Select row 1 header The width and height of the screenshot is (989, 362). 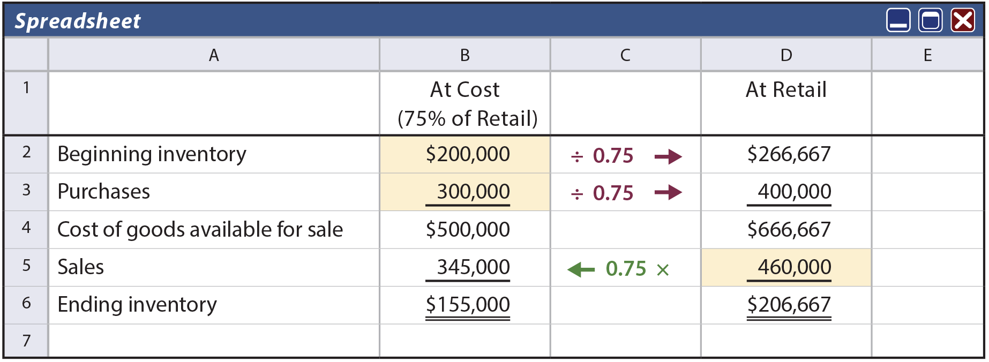tap(26, 103)
